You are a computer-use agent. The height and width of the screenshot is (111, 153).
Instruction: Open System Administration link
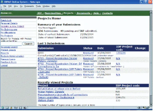[x=12, y=56]
